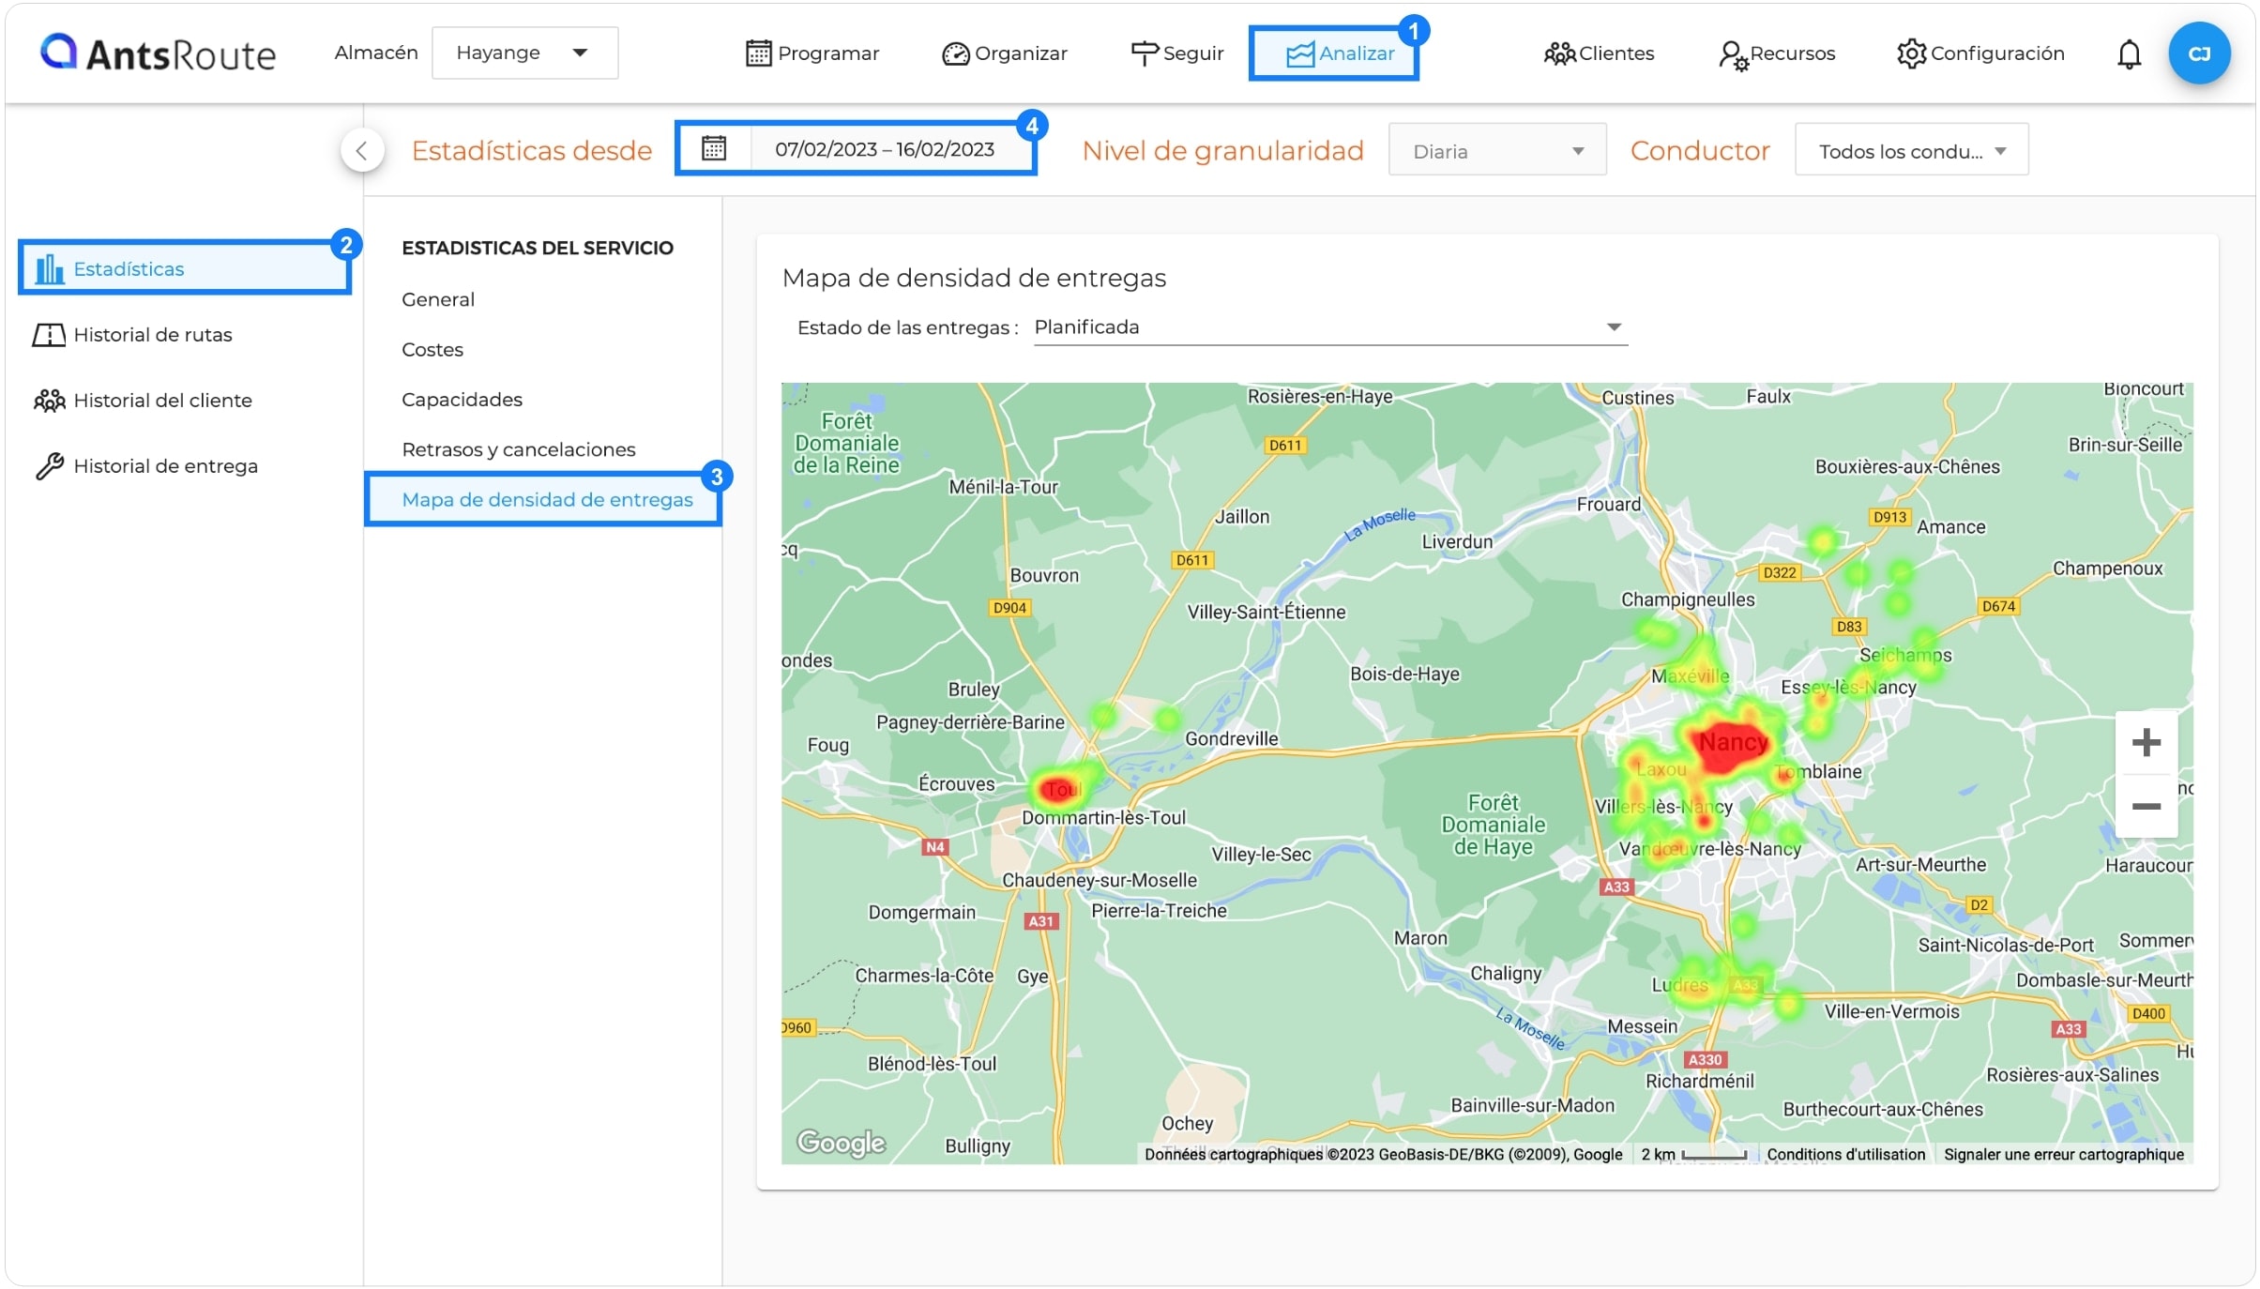Viewport: 2260px width, 1289px height.
Task: Zoom out on the map
Action: pos(2146,806)
